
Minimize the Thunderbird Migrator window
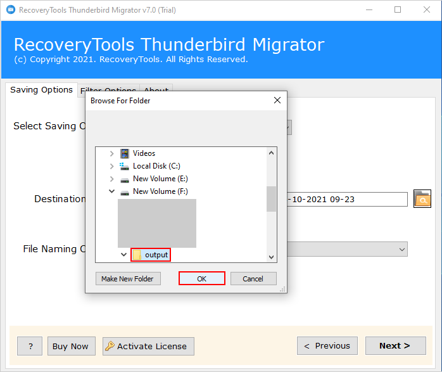tap(369, 10)
